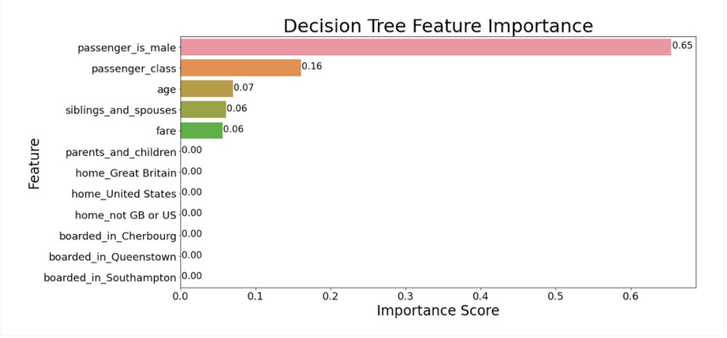Click the boarded_in_Queenstown feature label
This screenshot has width=727, height=338.
tap(112, 257)
